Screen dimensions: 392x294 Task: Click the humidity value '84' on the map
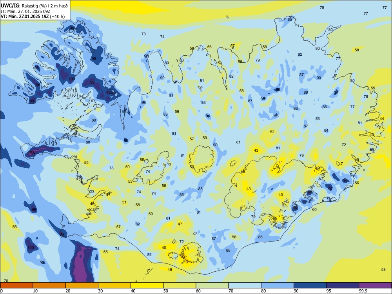point(326,131)
